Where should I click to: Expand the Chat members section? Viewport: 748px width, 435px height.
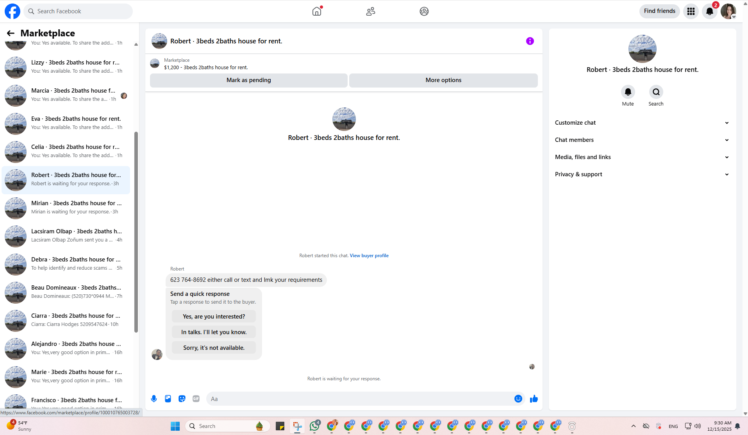click(x=643, y=140)
